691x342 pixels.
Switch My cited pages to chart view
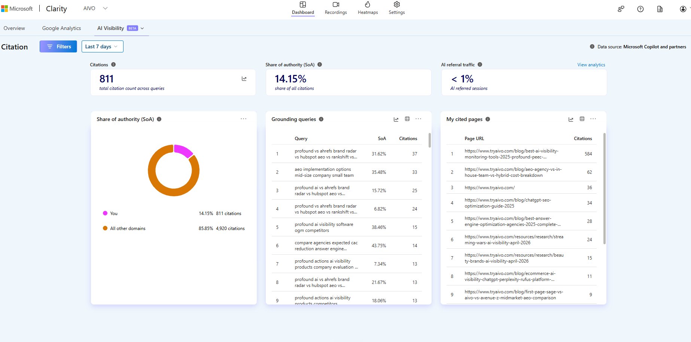click(571, 119)
